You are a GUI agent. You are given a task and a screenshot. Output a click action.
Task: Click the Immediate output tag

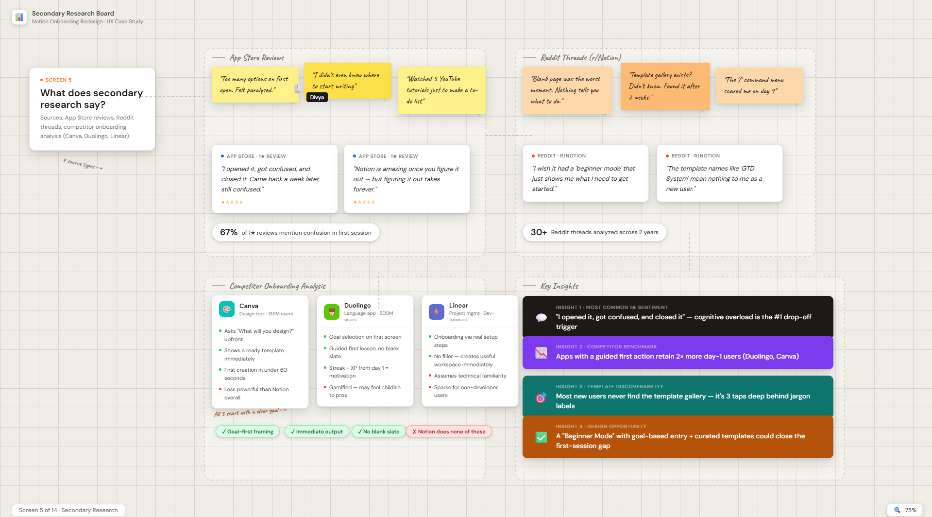point(317,431)
